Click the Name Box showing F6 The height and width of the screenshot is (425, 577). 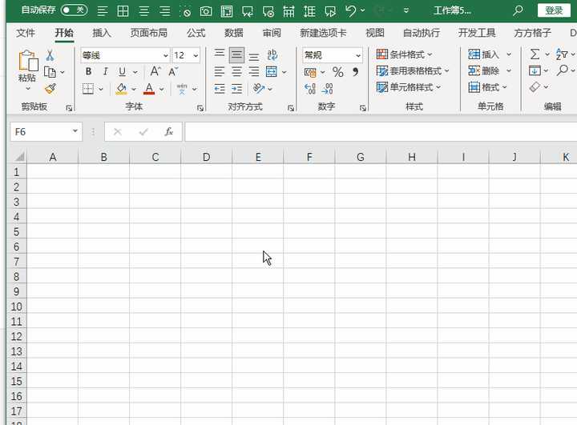point(46,131)
